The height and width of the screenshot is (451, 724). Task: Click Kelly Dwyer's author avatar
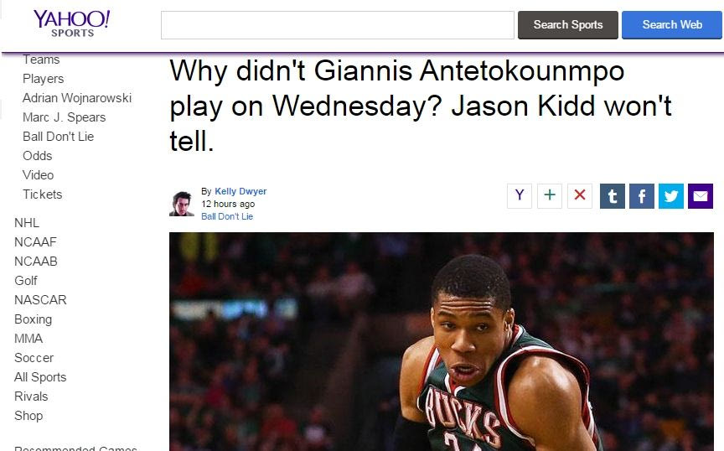coord(182,204)
